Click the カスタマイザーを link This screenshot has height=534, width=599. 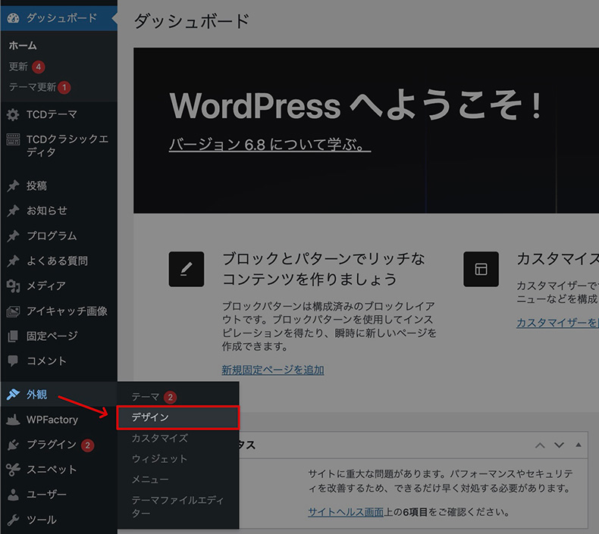pos(557,323)
